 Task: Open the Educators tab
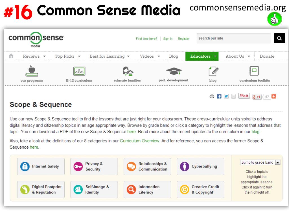click(x=202, y=56)
